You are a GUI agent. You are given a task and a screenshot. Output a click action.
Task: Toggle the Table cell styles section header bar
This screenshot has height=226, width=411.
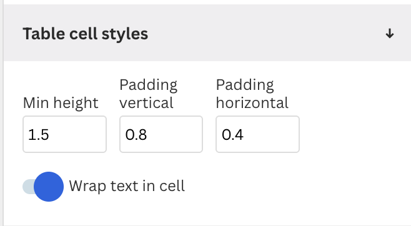point(207,32)
